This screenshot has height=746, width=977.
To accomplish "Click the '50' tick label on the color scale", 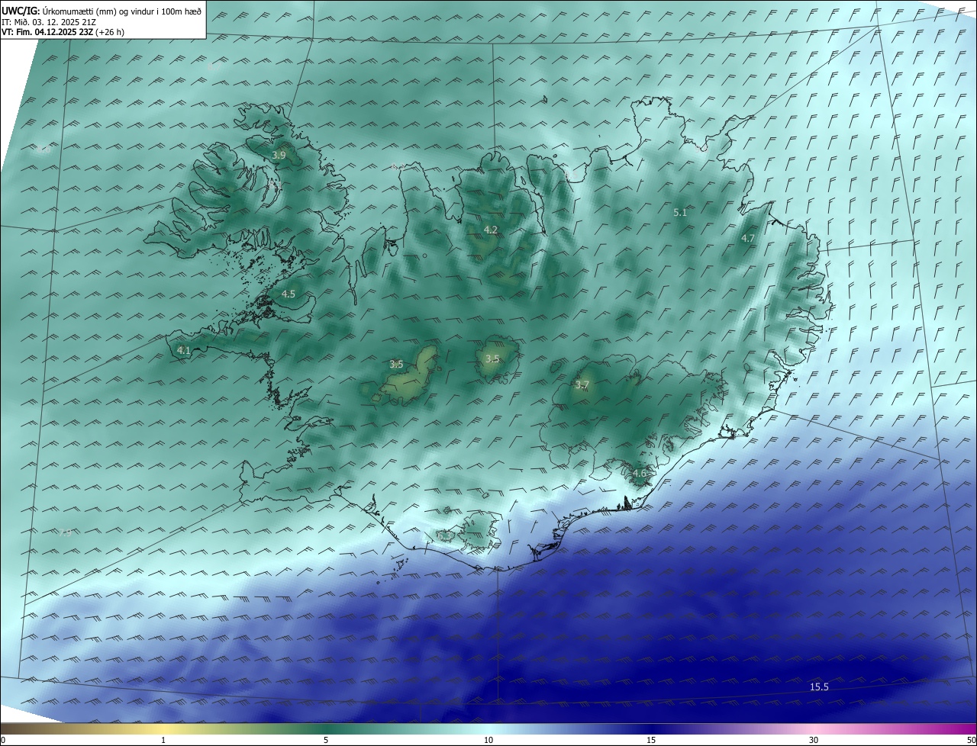I will 971,740.
